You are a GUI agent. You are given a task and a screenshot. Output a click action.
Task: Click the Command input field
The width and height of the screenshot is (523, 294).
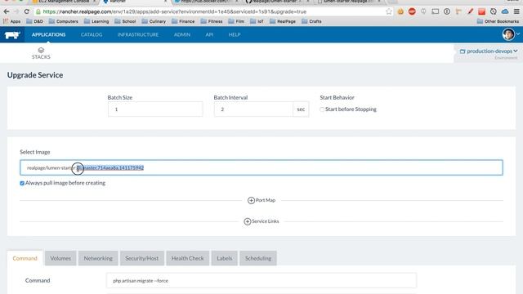[x=261, y=281]
